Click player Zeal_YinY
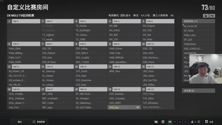This screenshot has width=222, height=125. (x=24, y=107)
